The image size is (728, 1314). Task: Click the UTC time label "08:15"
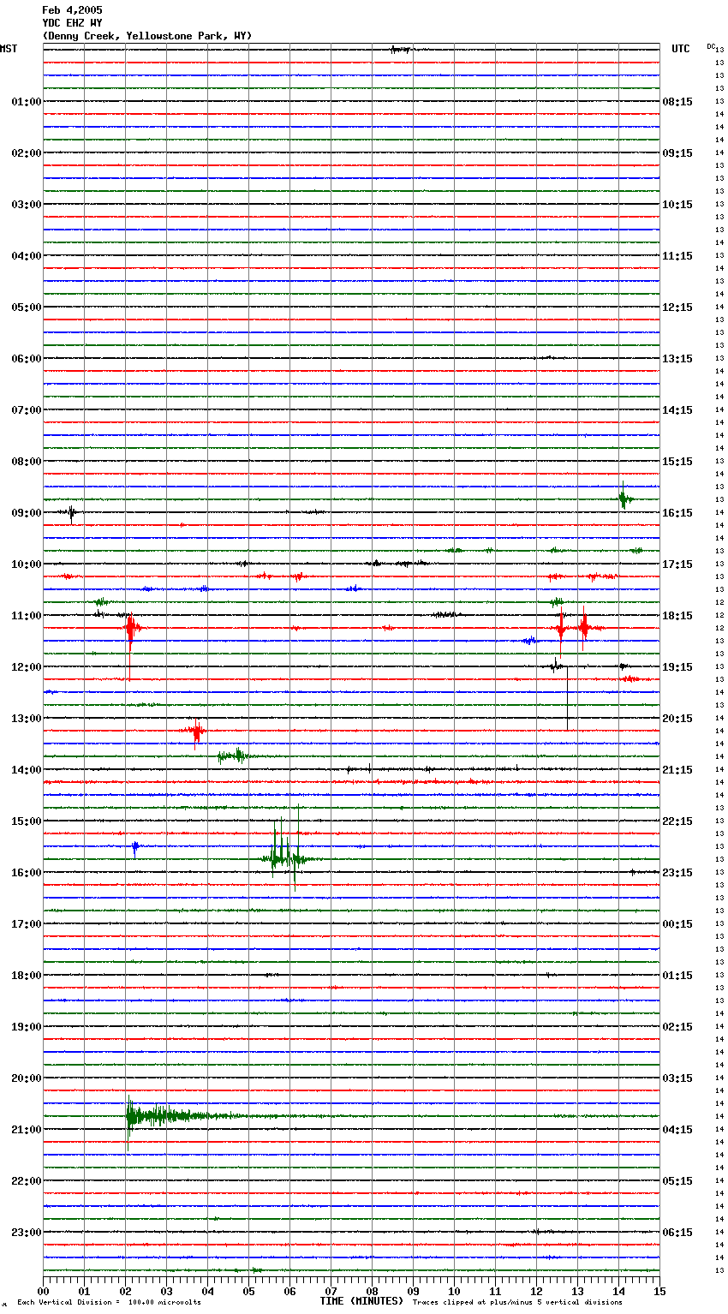click(677, 102)
